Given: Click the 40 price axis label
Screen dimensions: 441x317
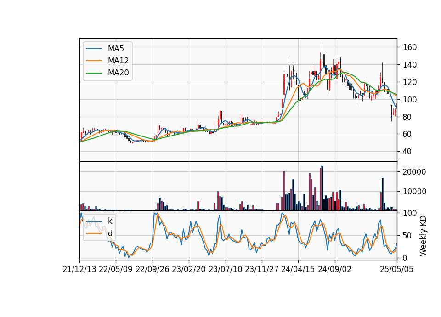Looking at the screenshot, I should 407,152.
